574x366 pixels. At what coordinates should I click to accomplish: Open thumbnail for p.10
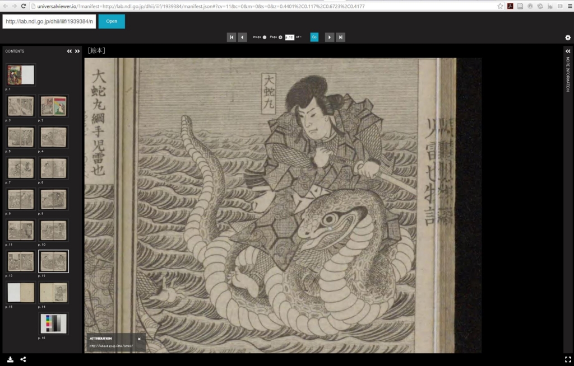pyautogui.click(x=53, y=230)
